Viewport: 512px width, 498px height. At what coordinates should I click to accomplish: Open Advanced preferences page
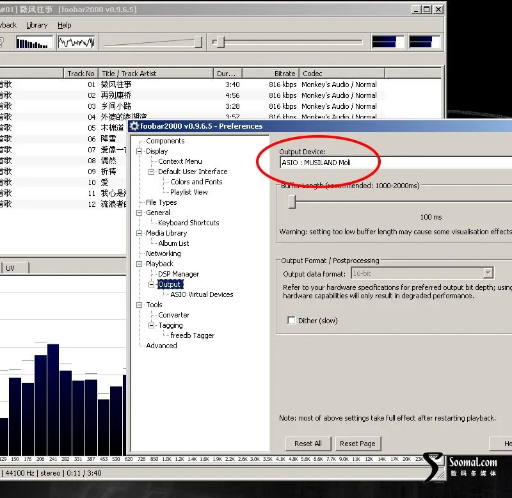point(161,346)
